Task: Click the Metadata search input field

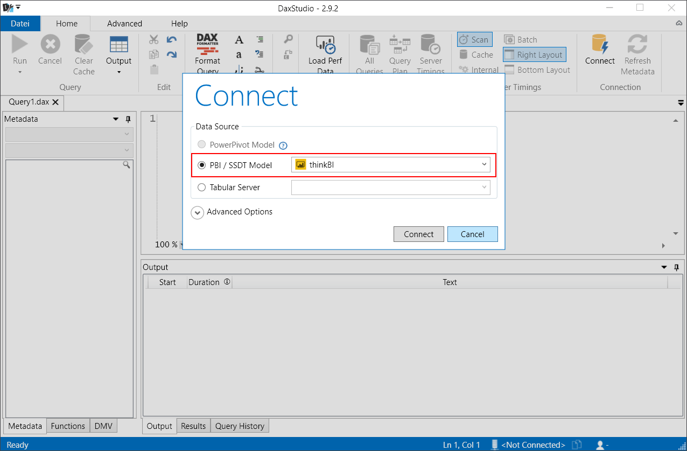Action: coord(64,165)
